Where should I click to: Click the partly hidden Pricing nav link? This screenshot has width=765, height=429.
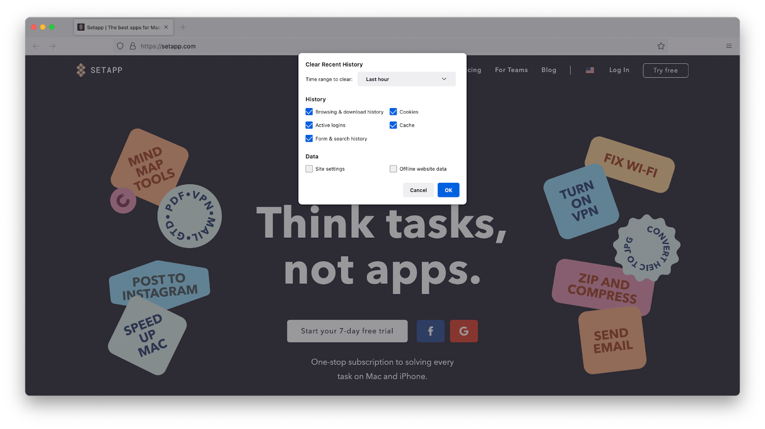pos(474,70)
